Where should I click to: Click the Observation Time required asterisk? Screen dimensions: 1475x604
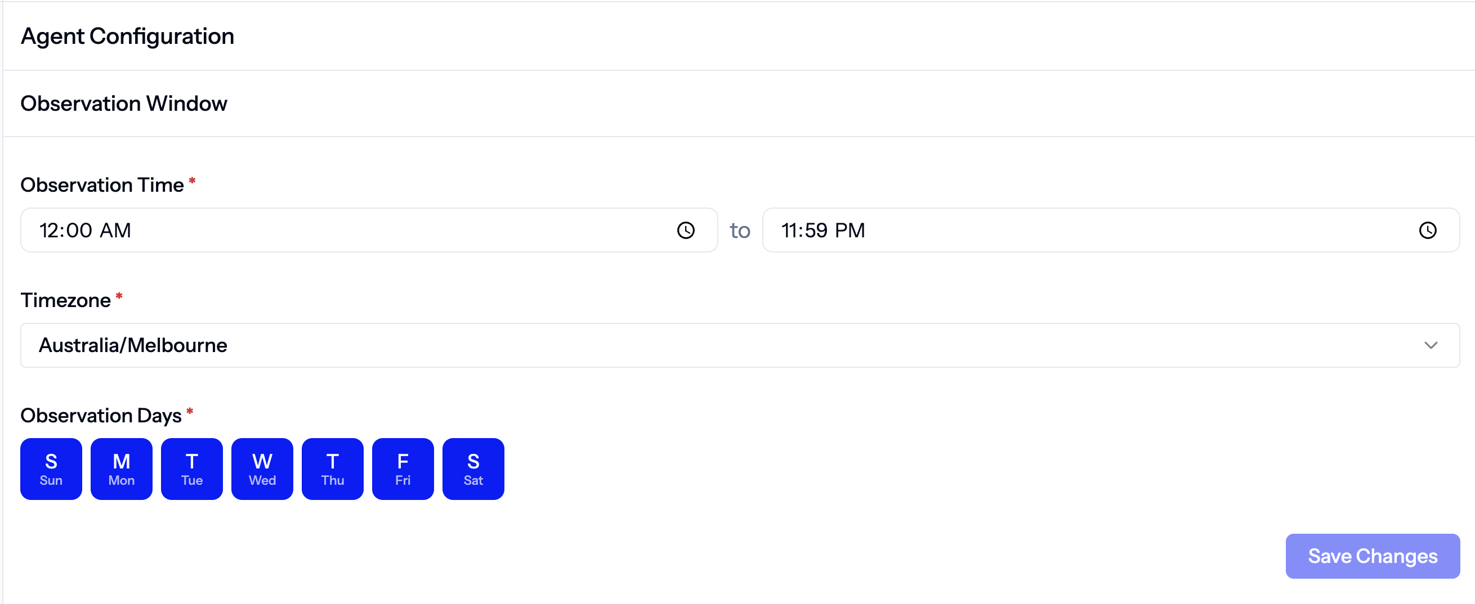[x=192, y=181]
